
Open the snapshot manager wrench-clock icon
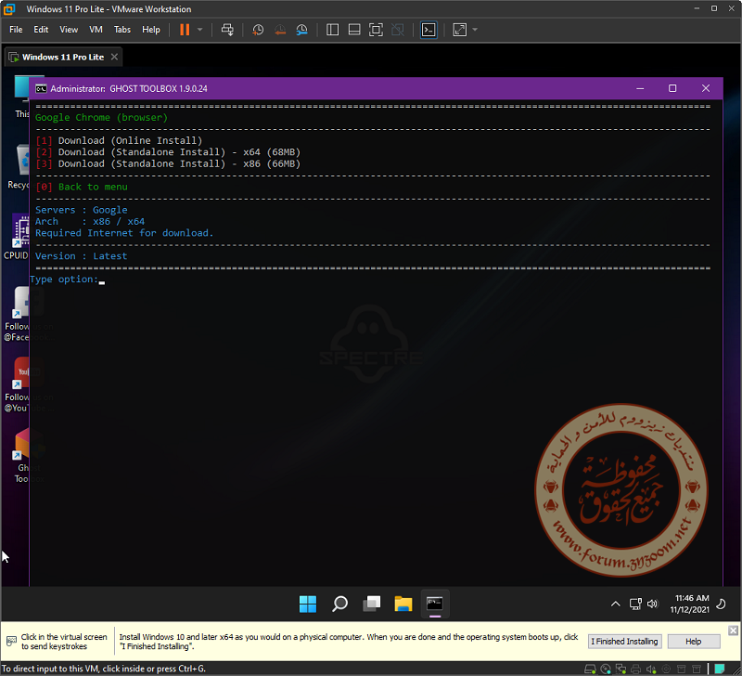tap(302, 30)
